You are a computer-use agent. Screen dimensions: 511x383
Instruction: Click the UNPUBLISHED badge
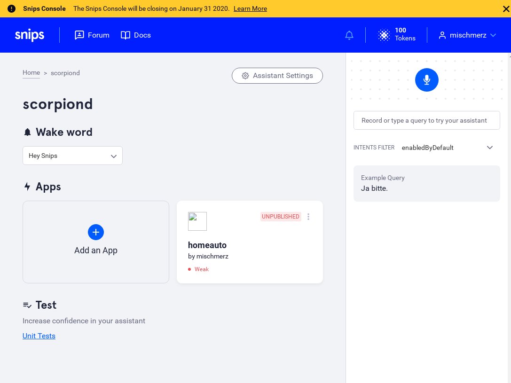[x=281, y=217]
